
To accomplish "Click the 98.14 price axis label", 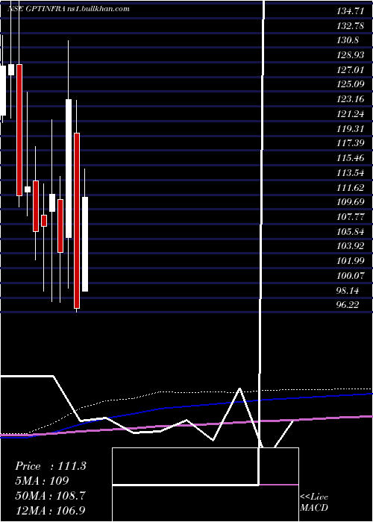I will tap(348, 290).
